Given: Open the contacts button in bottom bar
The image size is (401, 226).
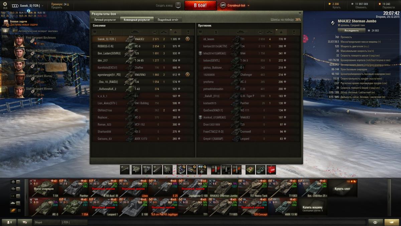Looking at the screenshot, I should (9, 222).
